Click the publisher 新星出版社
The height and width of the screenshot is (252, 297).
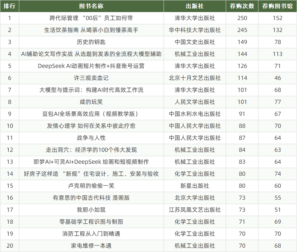point(194,186)
